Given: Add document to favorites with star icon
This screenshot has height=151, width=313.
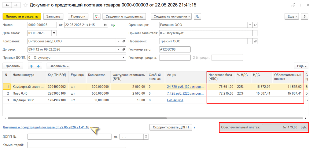Looking at the screenshot, I should click(x=25, y=5).
